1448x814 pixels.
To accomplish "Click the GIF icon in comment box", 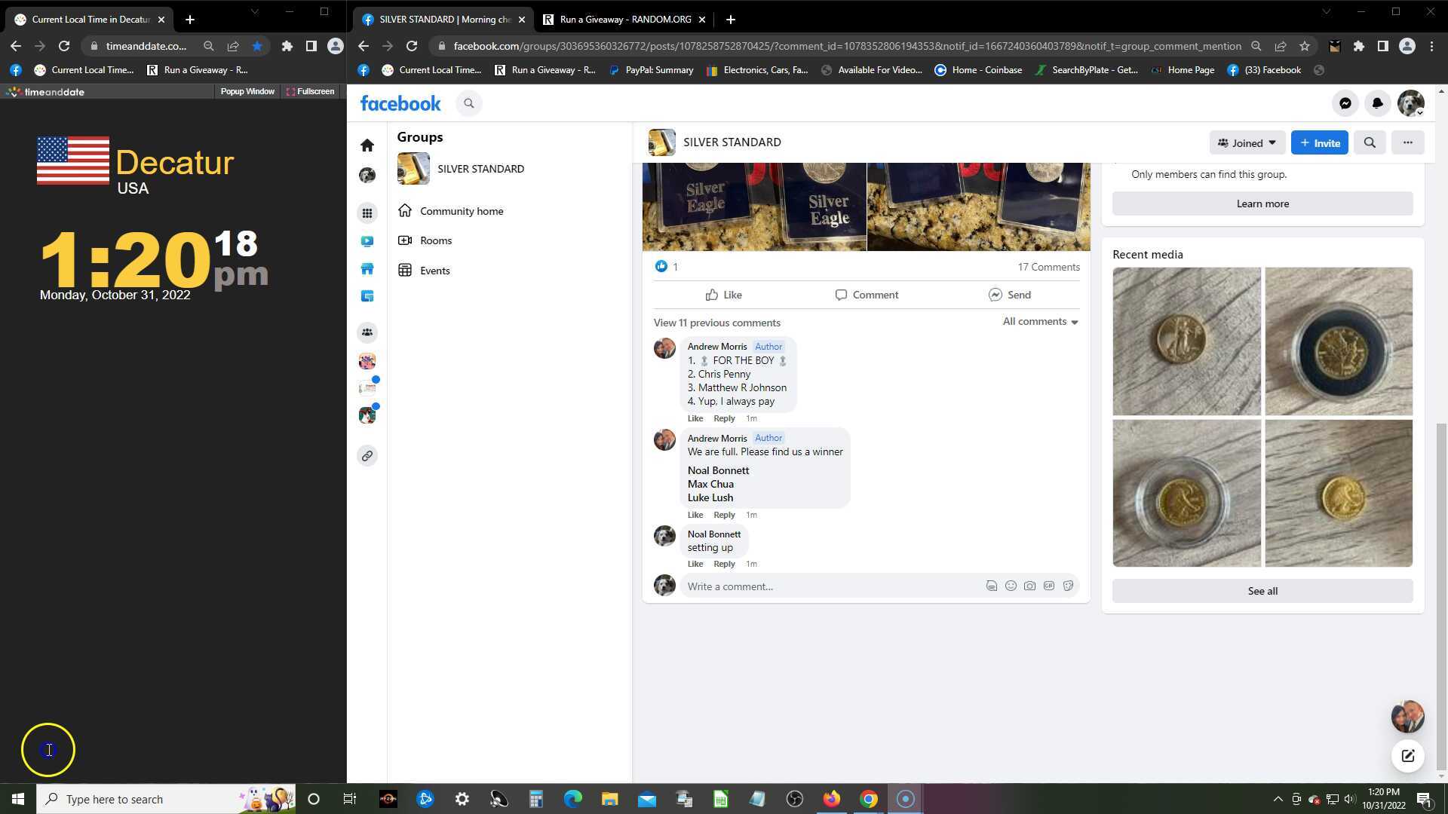I will tap(1049, 586).
